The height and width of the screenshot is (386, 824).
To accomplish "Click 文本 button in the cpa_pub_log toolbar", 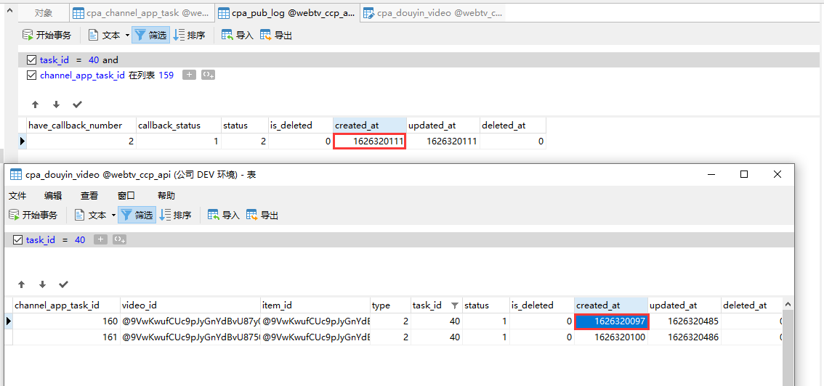I will click(x=104, y=35).
